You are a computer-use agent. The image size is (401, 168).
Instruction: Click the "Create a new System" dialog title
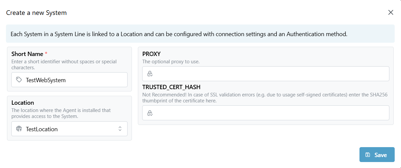pos(37,13)
